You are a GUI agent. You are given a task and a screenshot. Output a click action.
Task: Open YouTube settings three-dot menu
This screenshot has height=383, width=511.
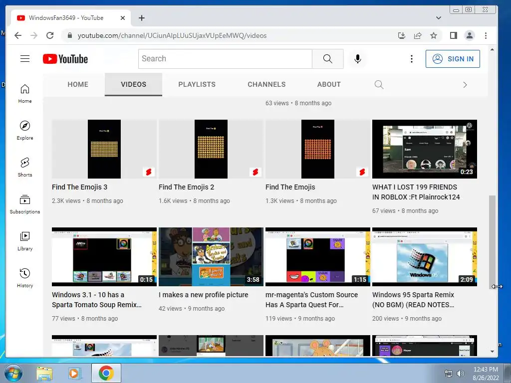point(412,59)
